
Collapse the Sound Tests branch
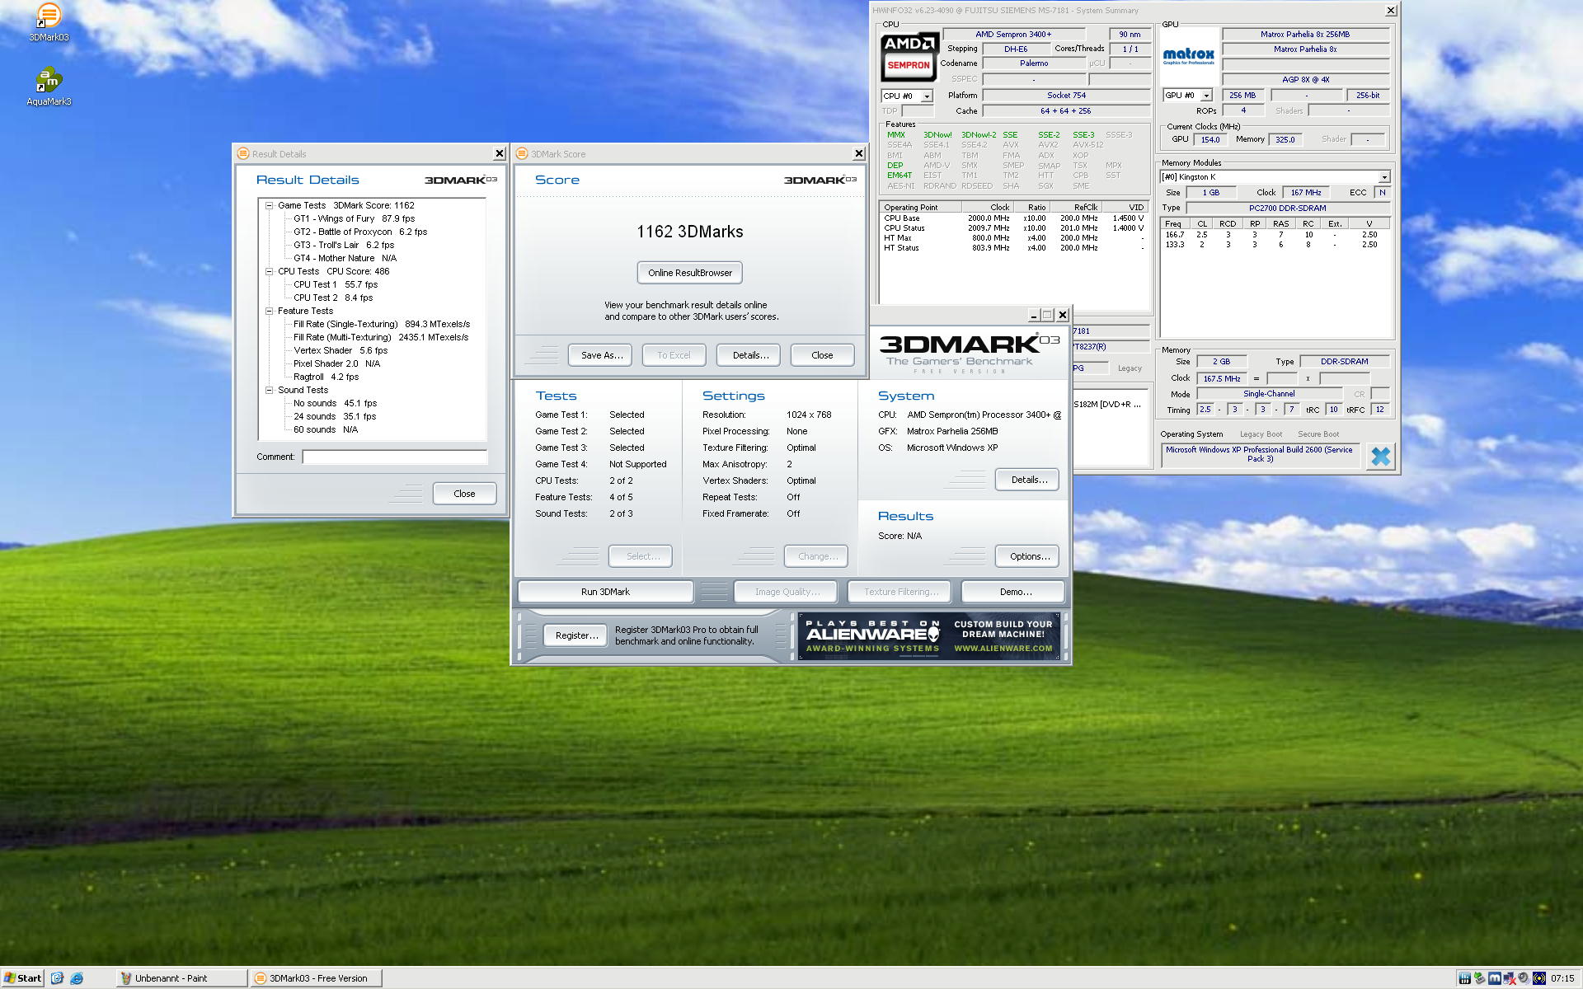pos(269,390)
